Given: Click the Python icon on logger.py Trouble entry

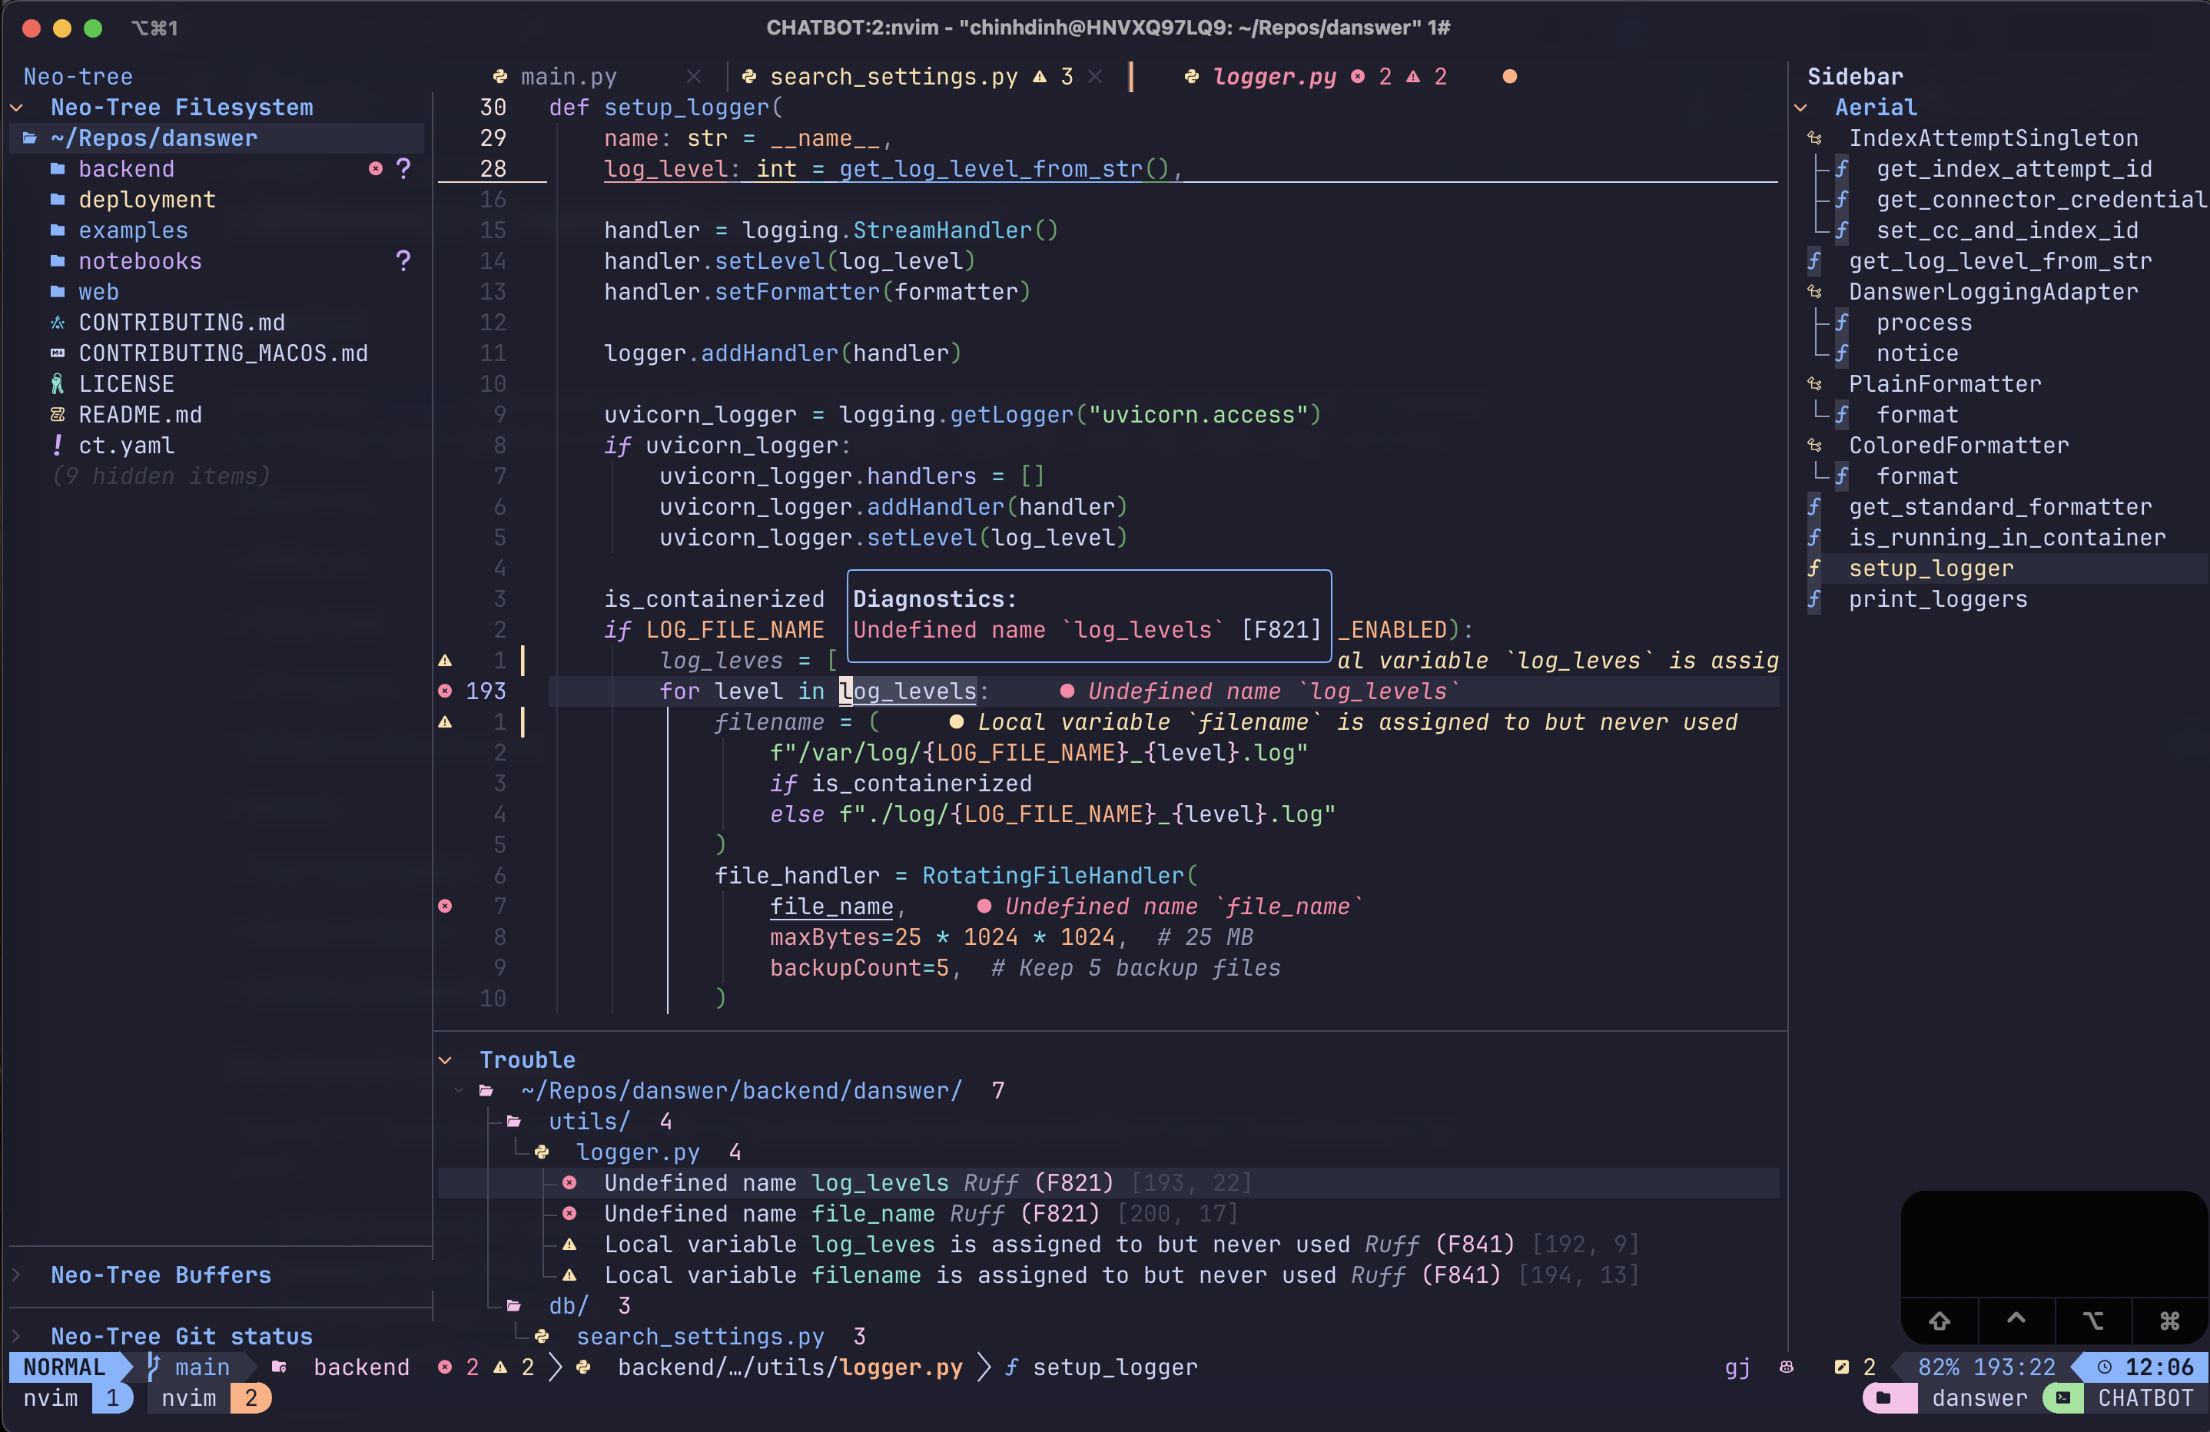Looking at the screenshot, I should point(543,1152).
